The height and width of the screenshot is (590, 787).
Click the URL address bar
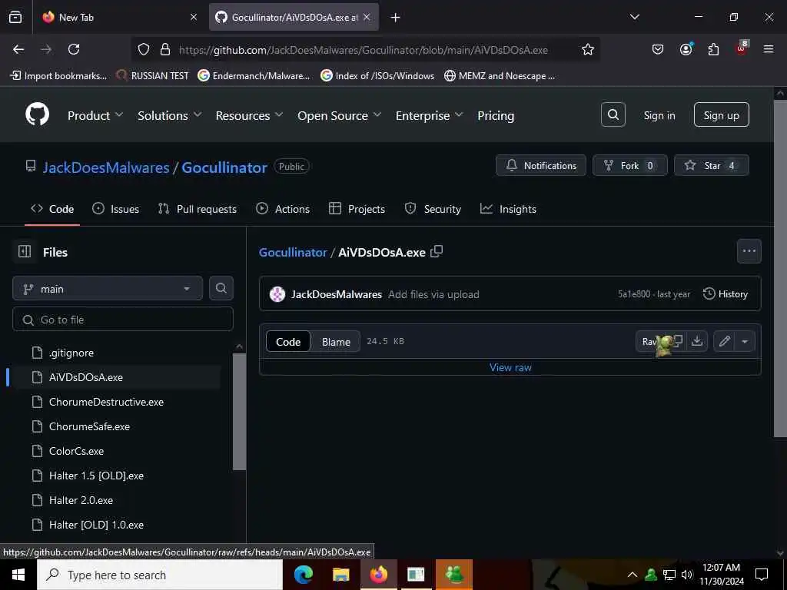[364, 49]
